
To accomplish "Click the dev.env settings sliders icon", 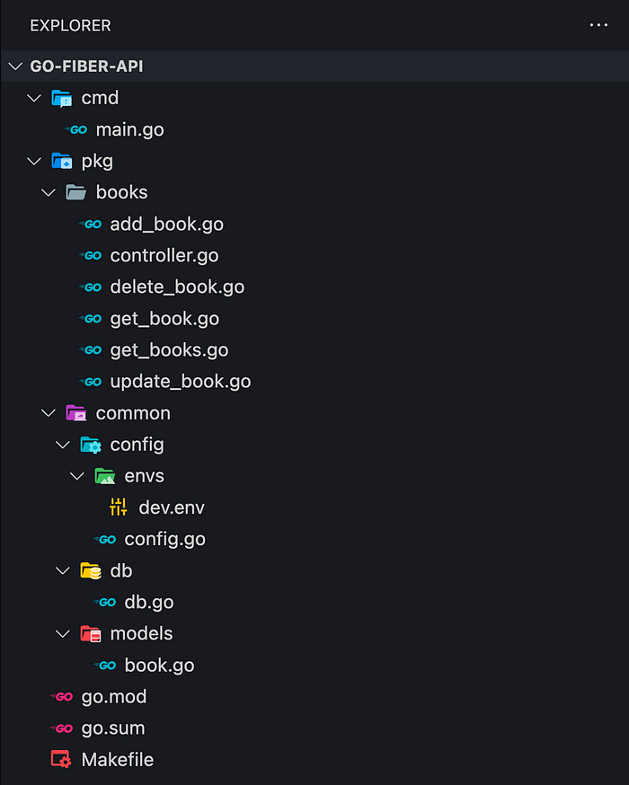I will pyautogui.click(x=119, y=507).
